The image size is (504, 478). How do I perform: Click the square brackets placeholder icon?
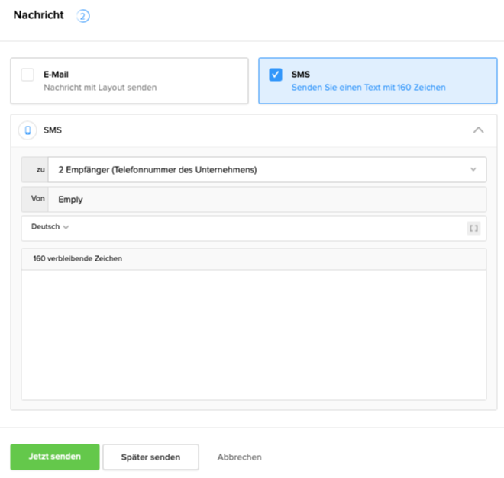click(x=473, y=228)
